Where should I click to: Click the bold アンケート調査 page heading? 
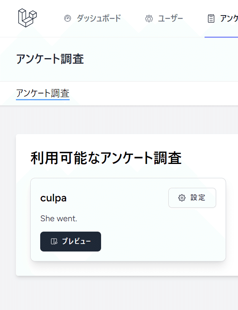click(x=50, y=59)
